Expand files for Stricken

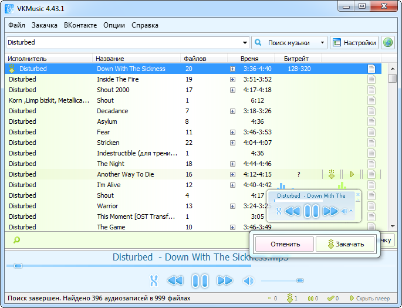[x=232, y=143]
